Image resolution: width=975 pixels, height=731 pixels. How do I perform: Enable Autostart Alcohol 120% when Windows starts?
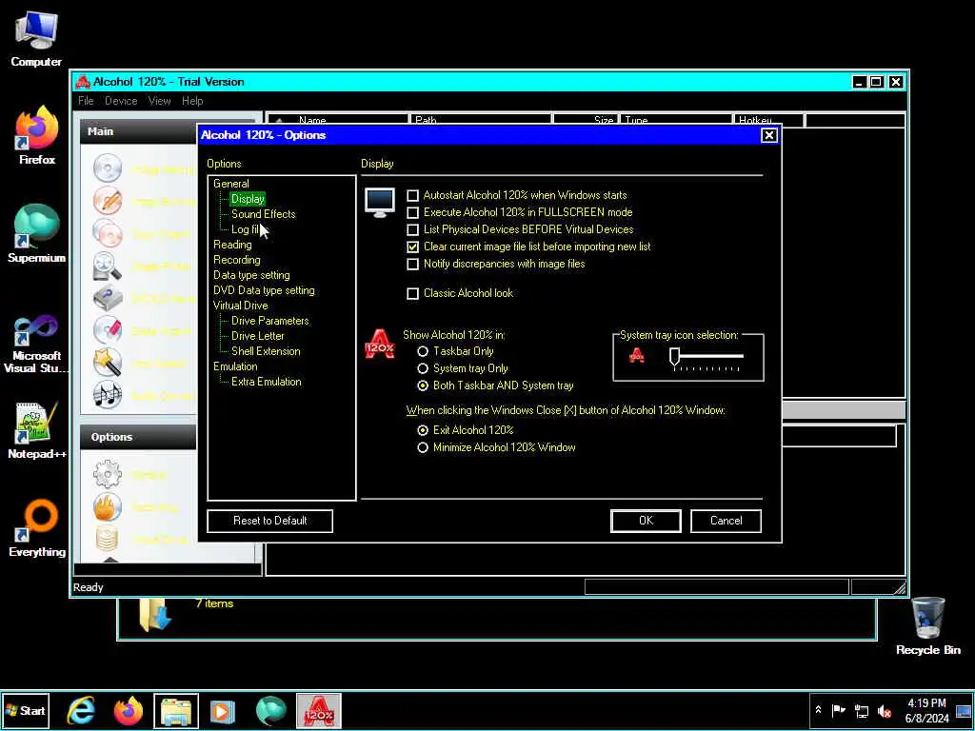pos(413,195)
